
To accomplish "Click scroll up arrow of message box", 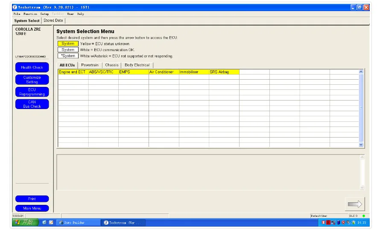I will coord(362,157).
